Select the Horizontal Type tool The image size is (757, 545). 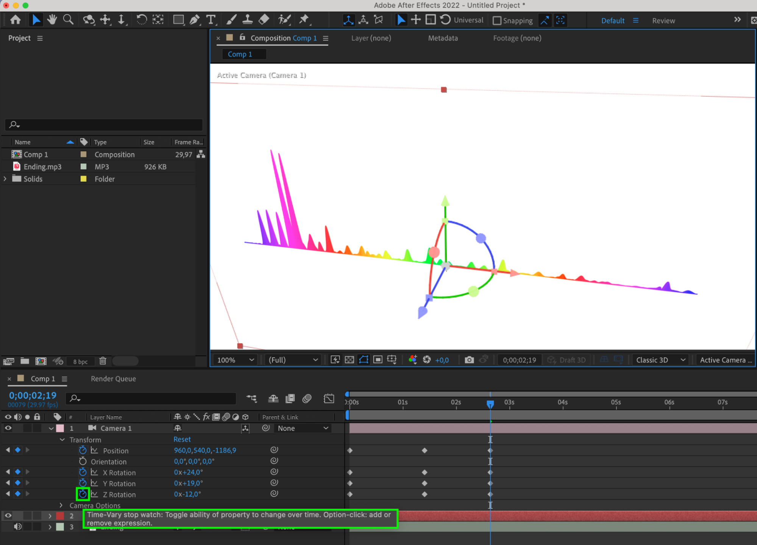211,20
